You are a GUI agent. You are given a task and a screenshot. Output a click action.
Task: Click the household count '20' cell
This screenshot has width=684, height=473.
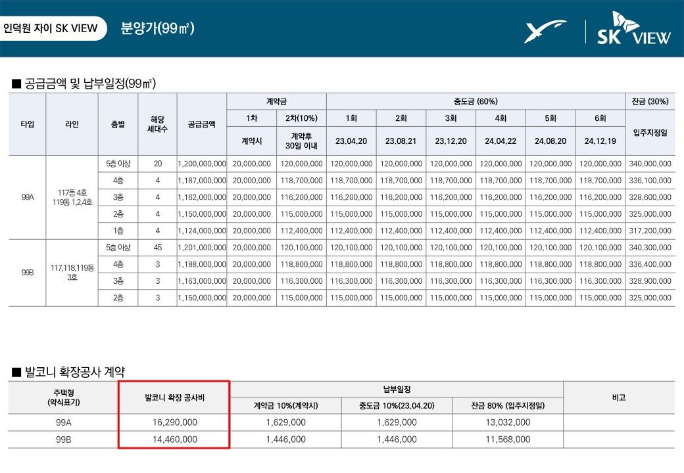157,164
